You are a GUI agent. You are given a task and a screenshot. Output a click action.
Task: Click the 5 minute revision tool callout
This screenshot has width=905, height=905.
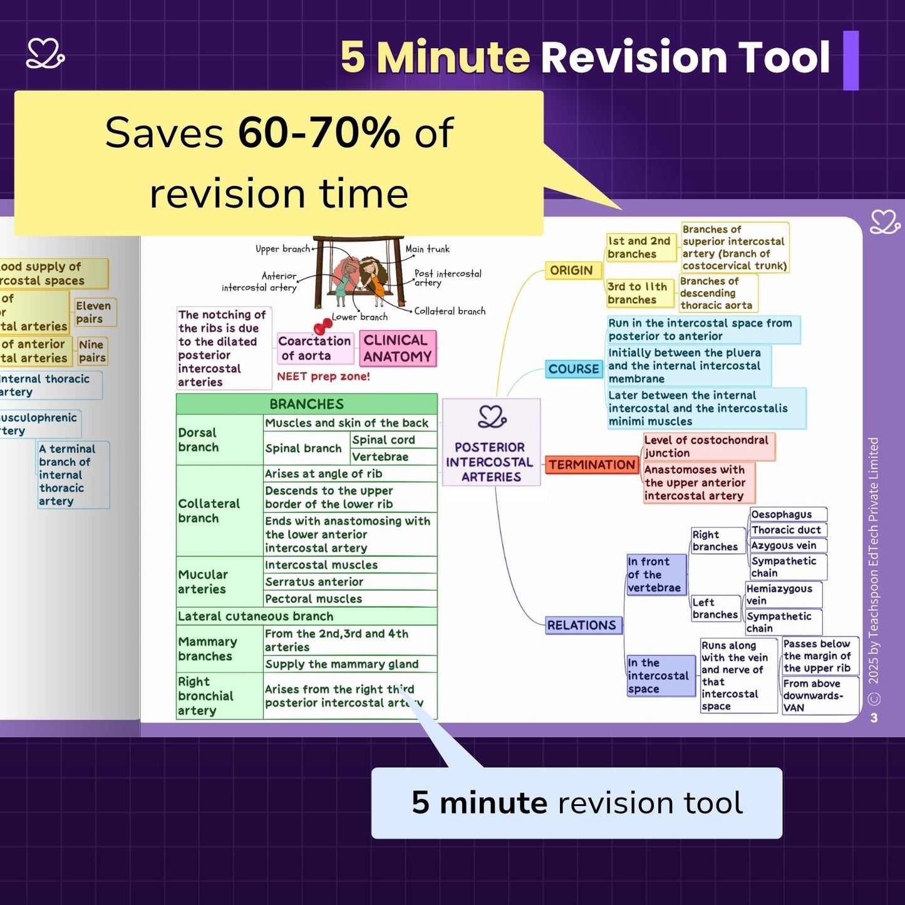point(576,803)
